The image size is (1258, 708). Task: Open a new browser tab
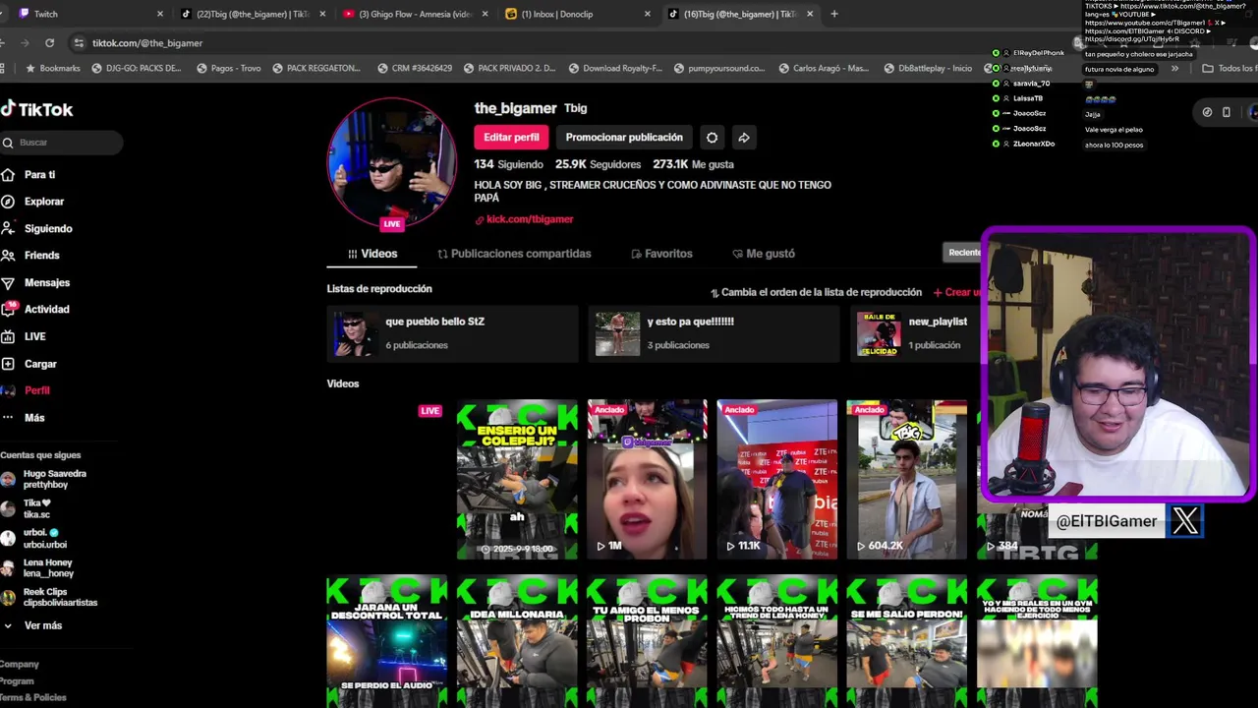click(x=834, y=14)
